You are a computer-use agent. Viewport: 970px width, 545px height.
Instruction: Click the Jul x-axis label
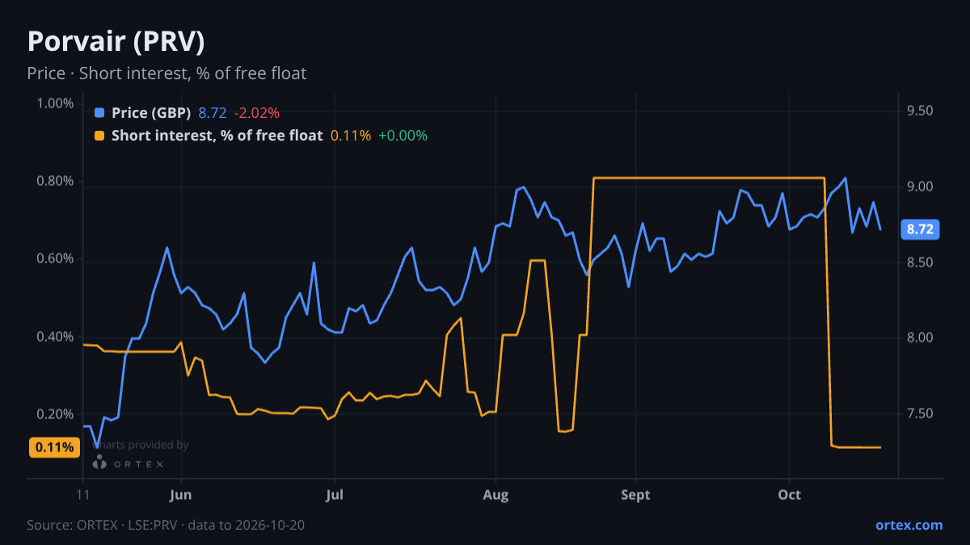pos(334,495)
